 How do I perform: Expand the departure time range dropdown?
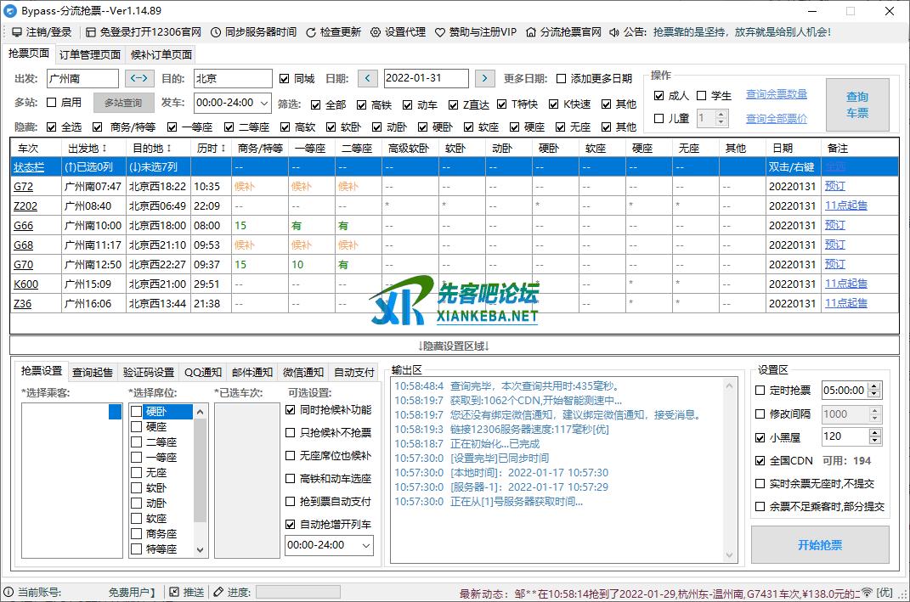(264, 103)
